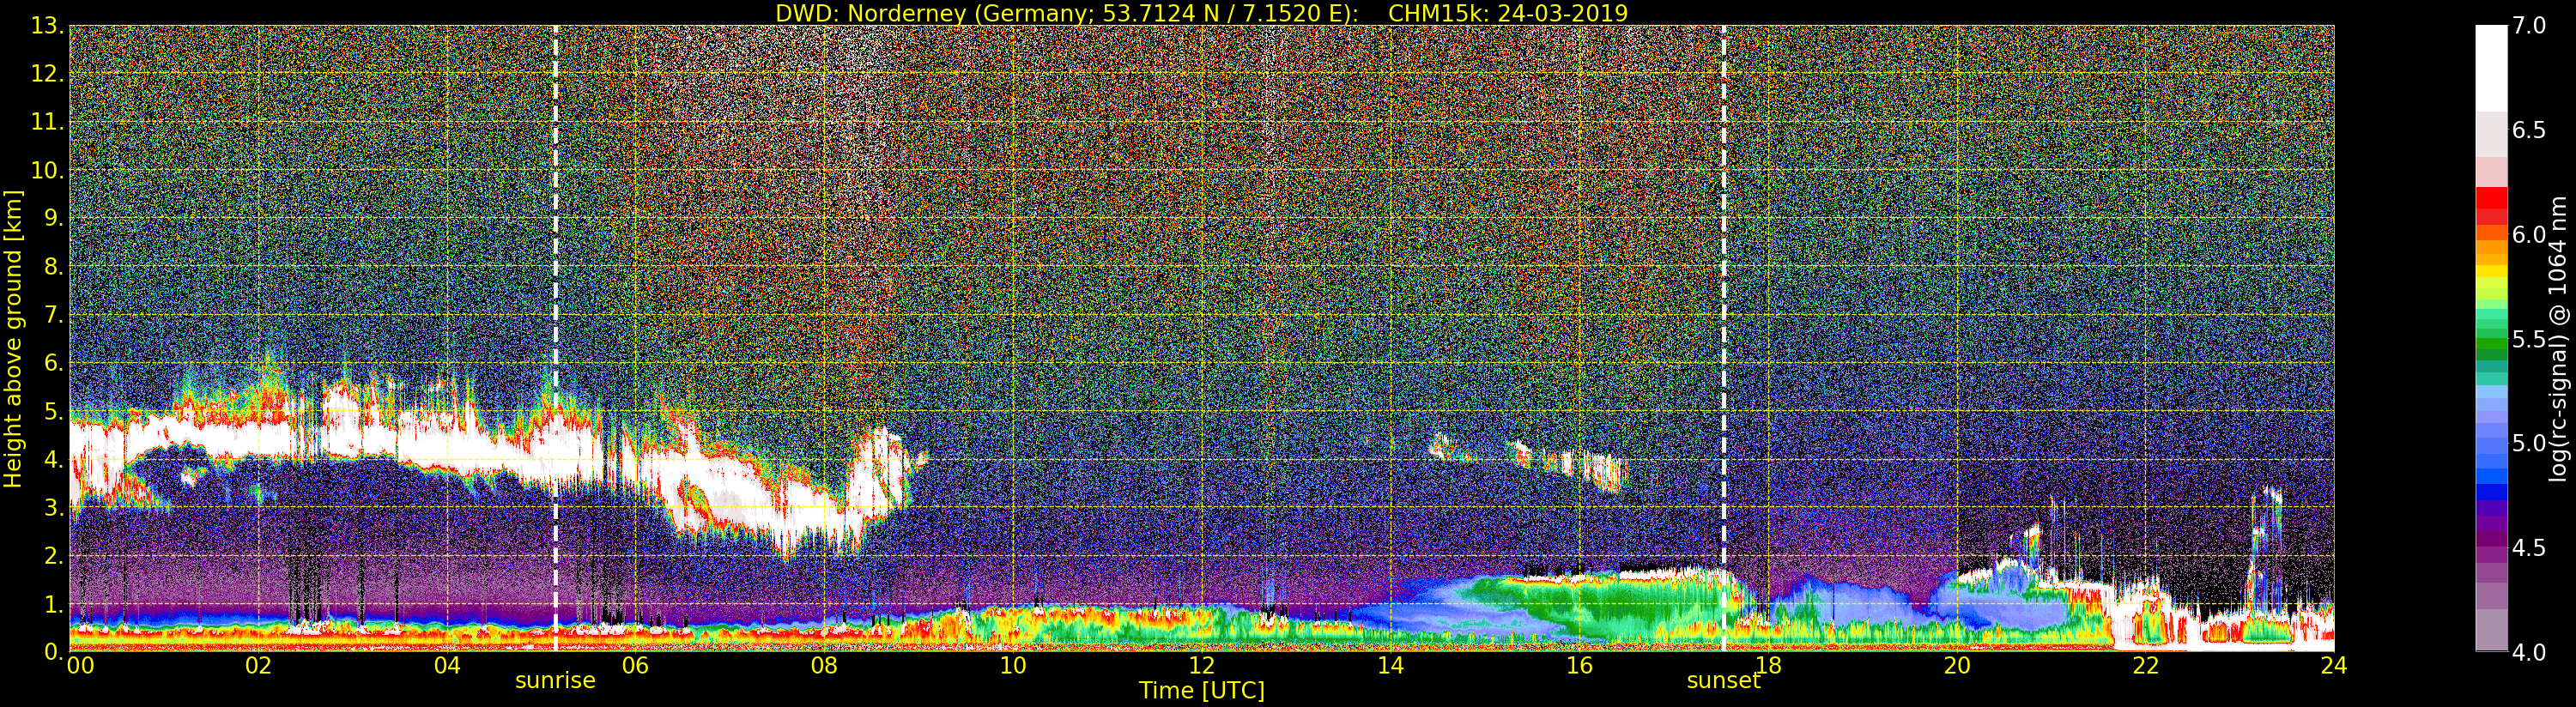Click the 'Height above ground [km]' axis label
2576x707 pixels.
(13, 339)
